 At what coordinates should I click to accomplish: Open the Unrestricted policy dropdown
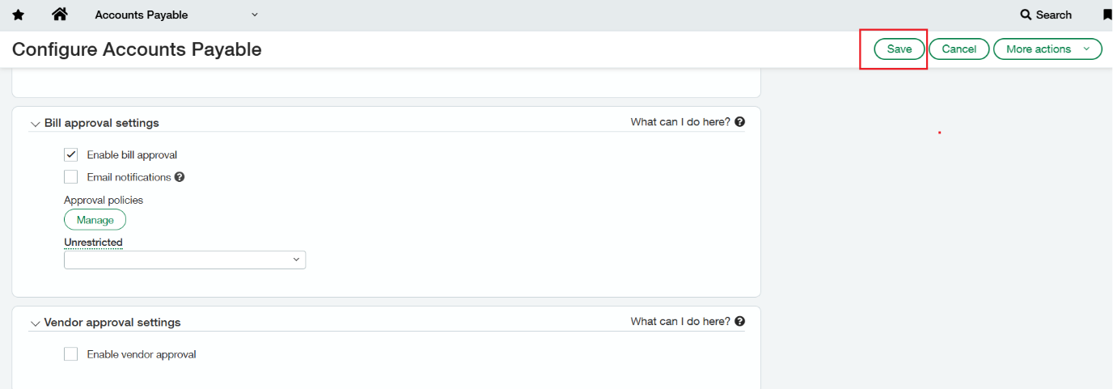click(x=184, y=260)
